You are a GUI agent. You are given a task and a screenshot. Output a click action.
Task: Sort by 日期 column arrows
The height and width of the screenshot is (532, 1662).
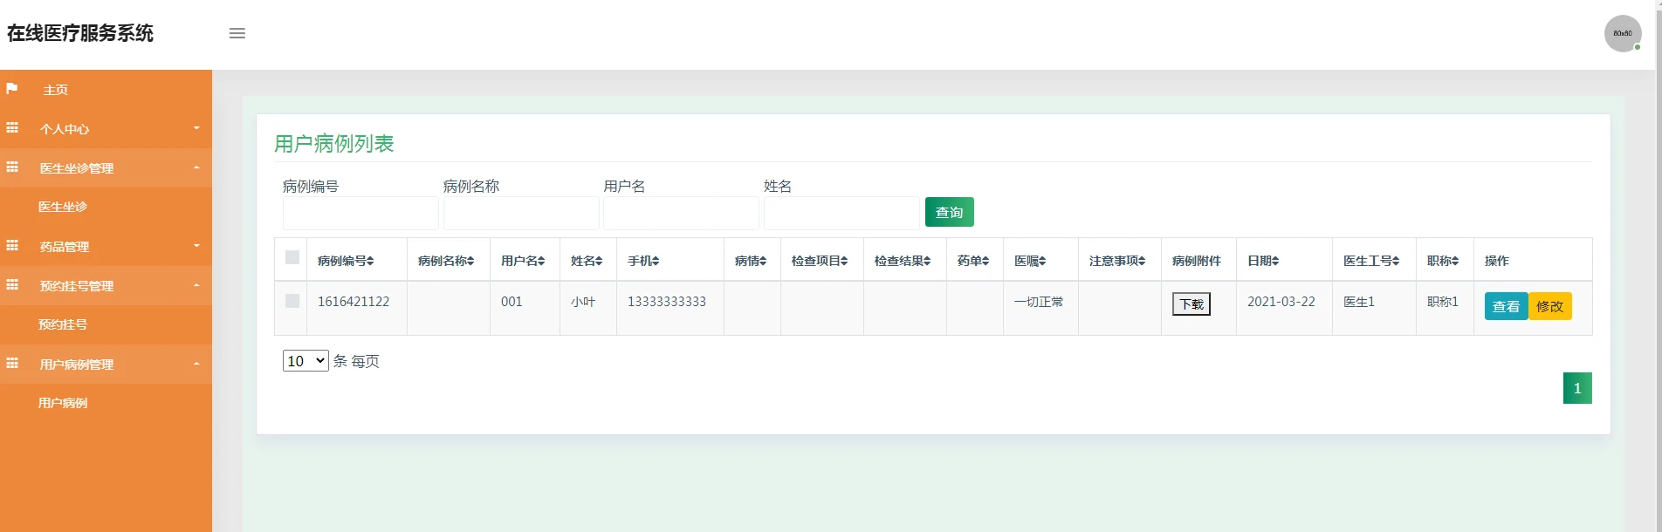coord(1275,261)
